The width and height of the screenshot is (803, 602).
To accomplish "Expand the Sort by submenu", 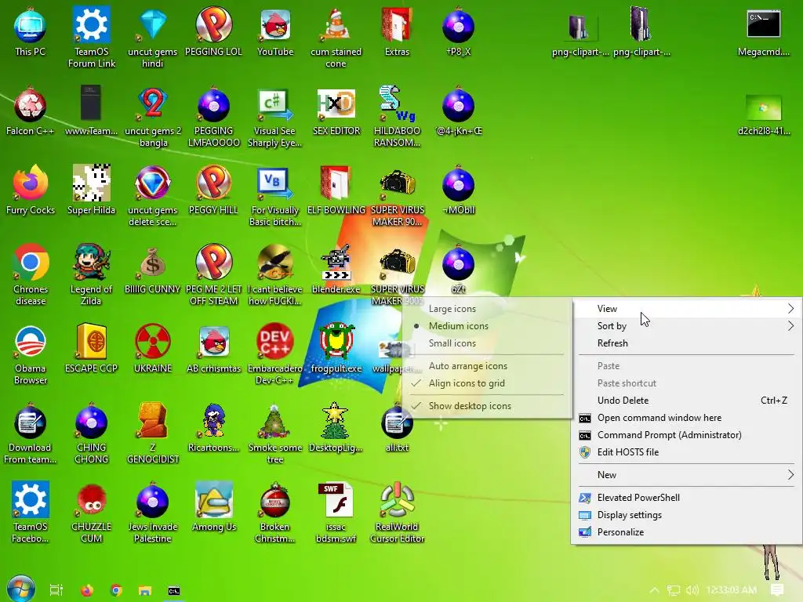I will click(686, 326).
